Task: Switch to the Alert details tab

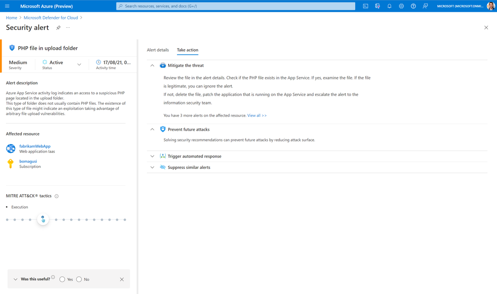Action: [x=158, y=50]
